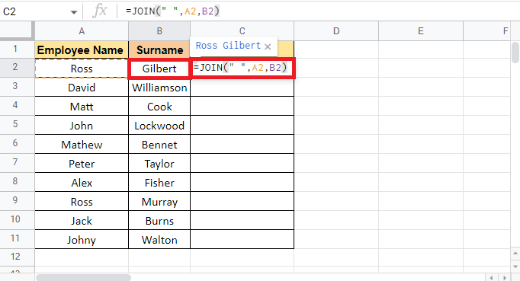Click the horizontal scroll left arrow
This screenshot has width=520, height=281.
coord(491,277)
